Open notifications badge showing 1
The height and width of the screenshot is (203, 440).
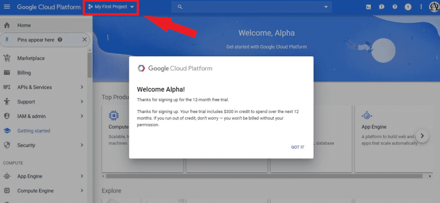[x=408, y=7]
